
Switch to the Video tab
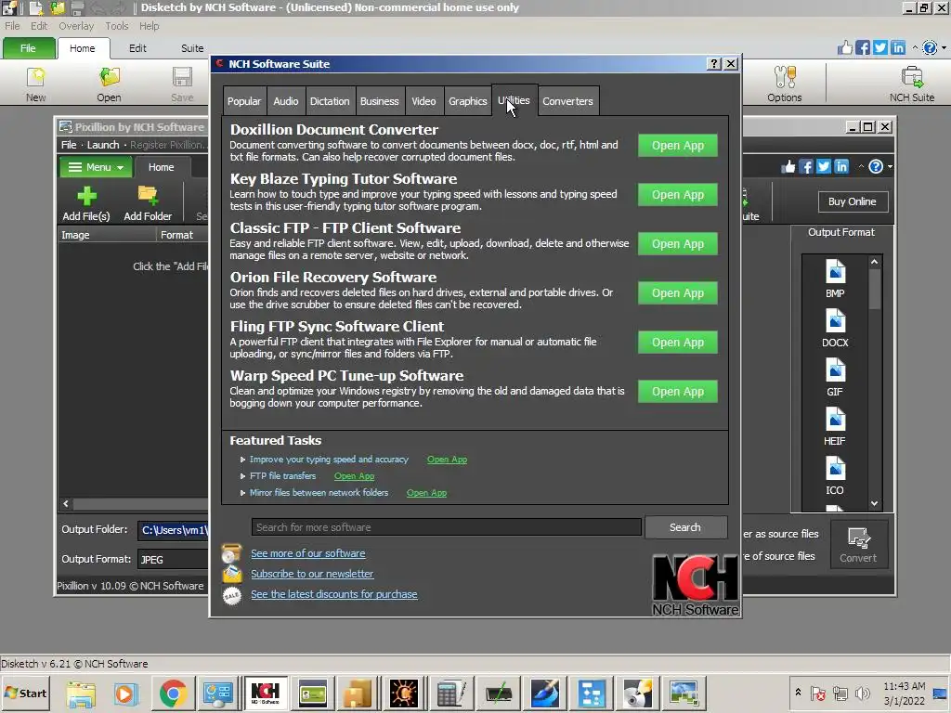click(x=423, y=101)
